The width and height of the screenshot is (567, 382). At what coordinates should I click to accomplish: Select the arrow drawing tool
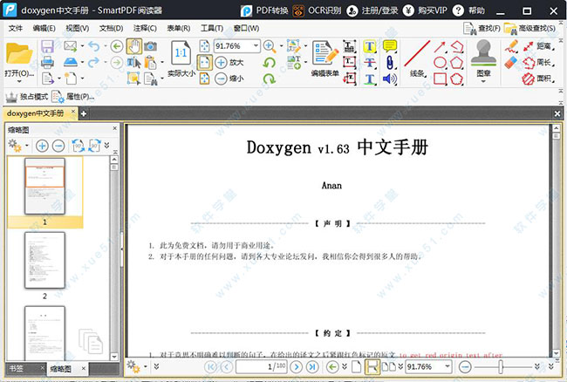(x=440, y=46)
